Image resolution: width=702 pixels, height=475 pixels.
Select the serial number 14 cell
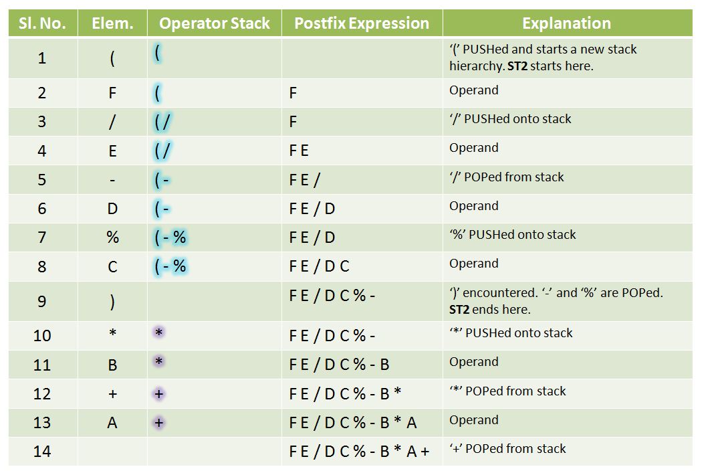click(42, 451)
